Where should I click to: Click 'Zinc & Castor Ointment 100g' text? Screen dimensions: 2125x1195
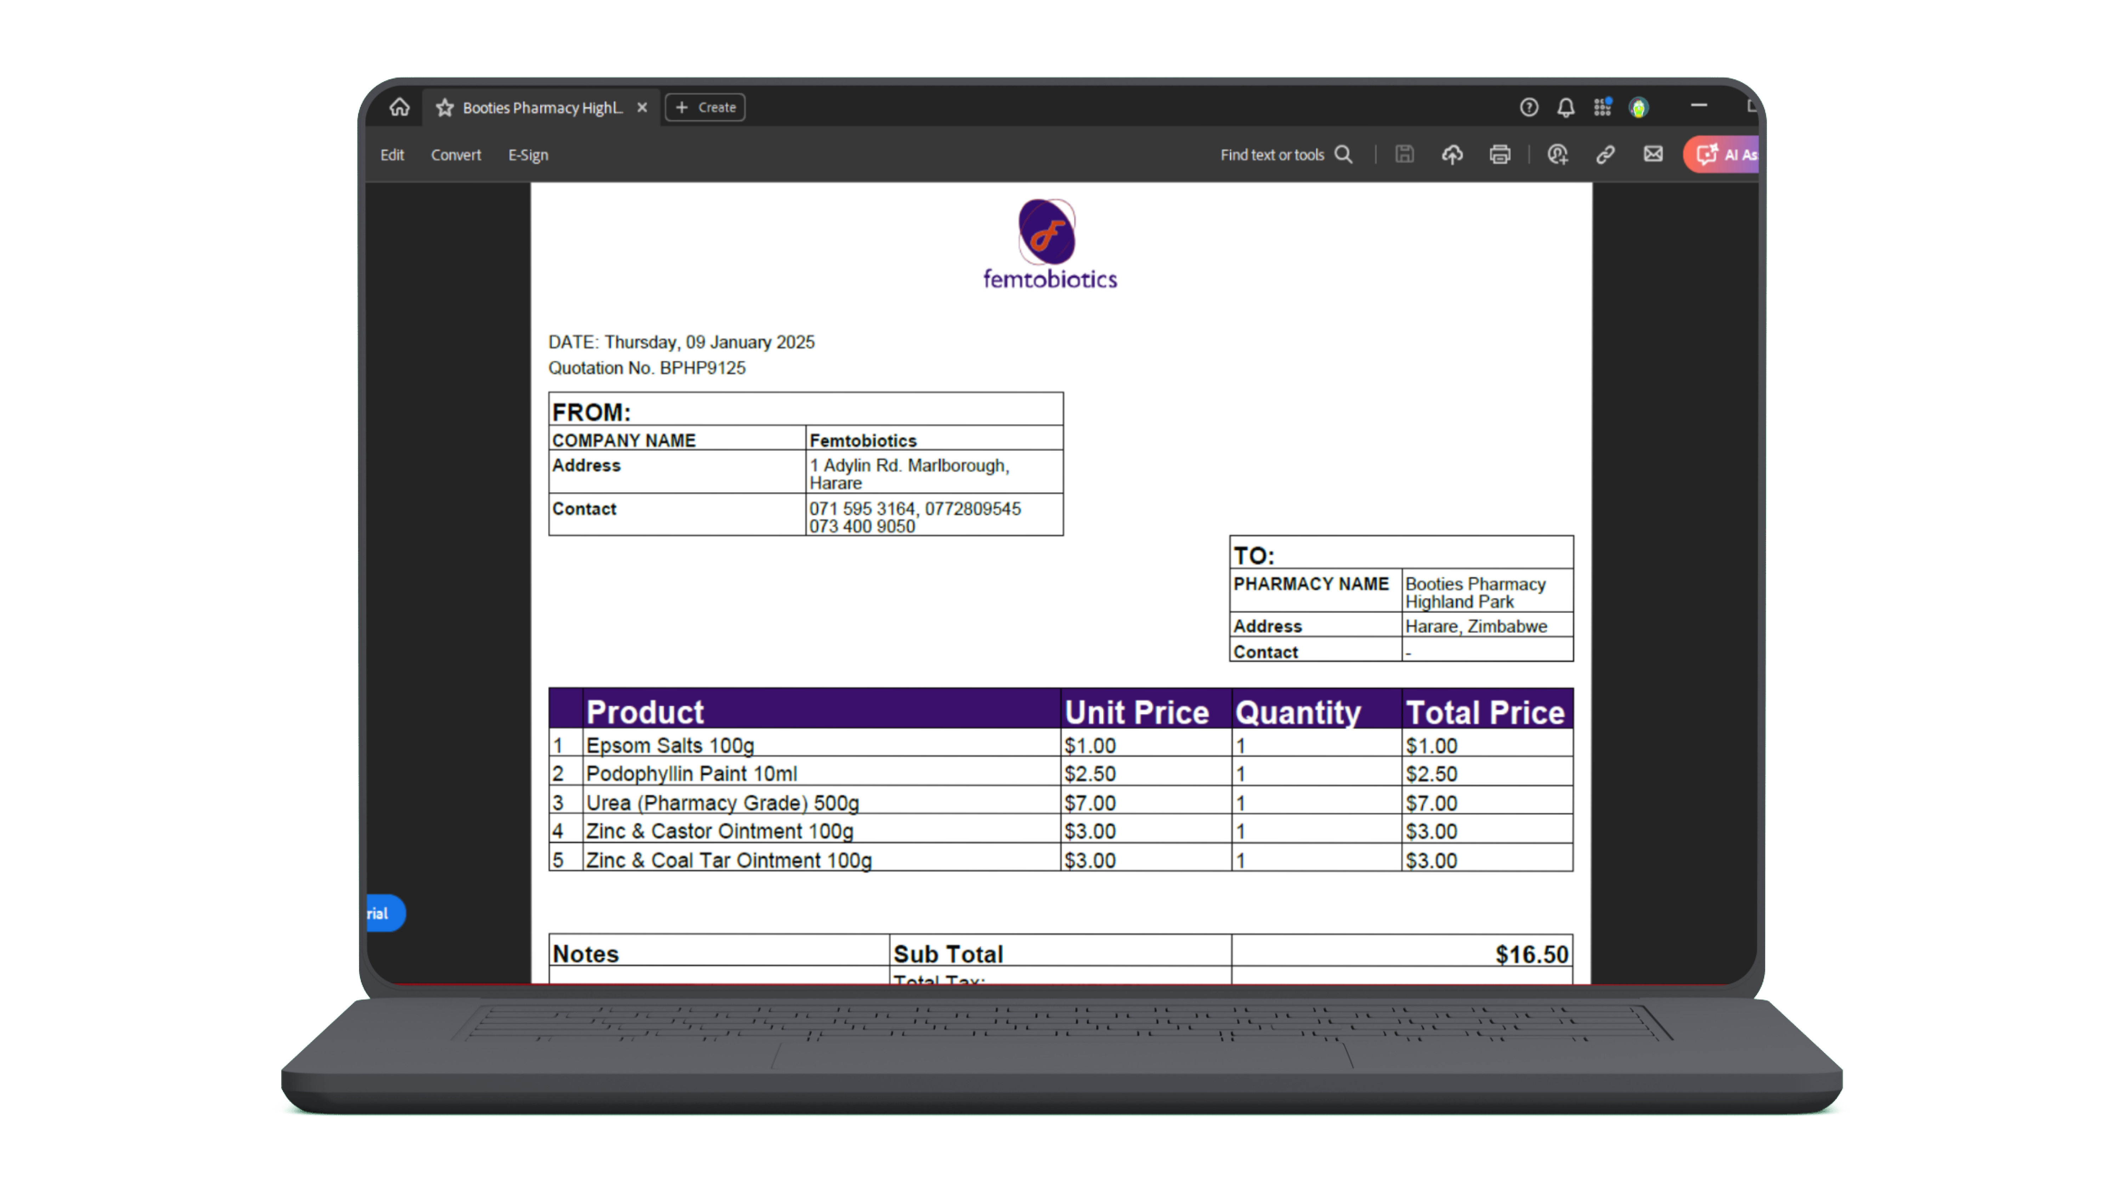(719, 831)
